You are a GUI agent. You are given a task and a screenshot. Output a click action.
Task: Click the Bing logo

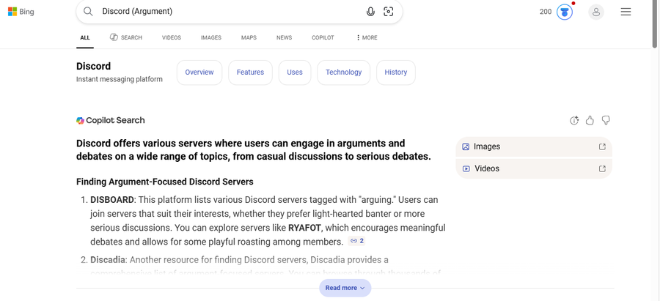[x=21, y=12]
